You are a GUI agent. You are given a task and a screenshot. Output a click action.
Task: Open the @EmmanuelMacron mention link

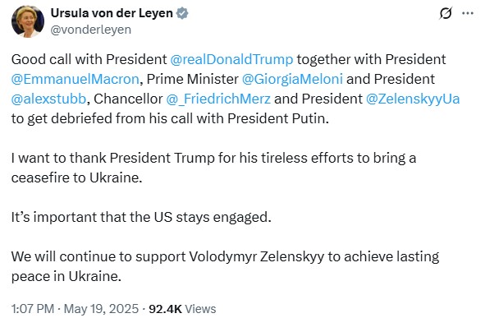75,79
